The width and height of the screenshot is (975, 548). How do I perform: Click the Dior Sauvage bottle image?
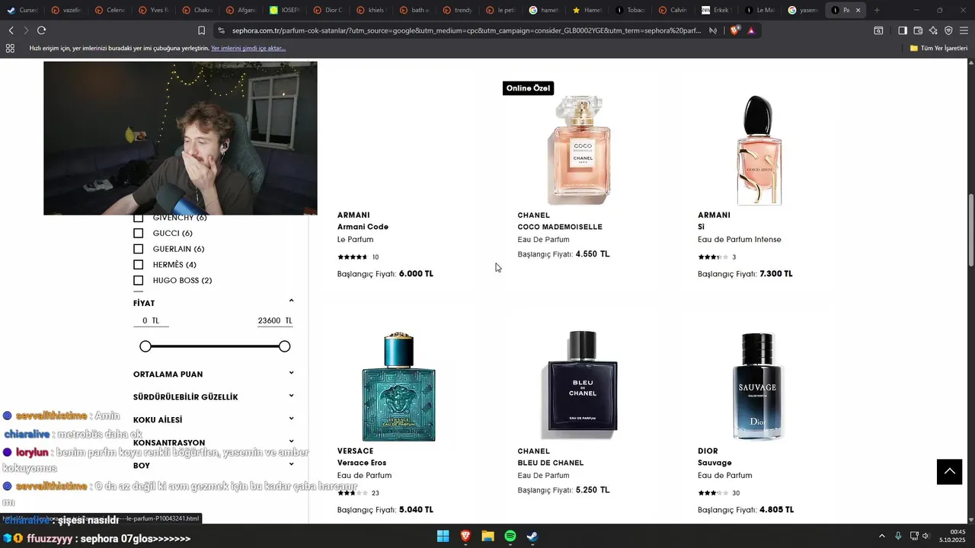click(x=759, y=386)
